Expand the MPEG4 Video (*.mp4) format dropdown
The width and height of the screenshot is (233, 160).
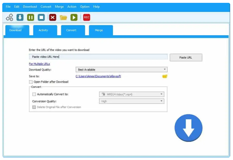click(132, 94)
